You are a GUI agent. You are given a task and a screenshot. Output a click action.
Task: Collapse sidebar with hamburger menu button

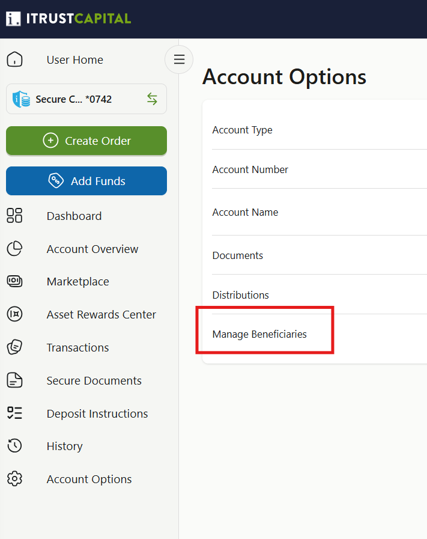(x=179, y=59)
